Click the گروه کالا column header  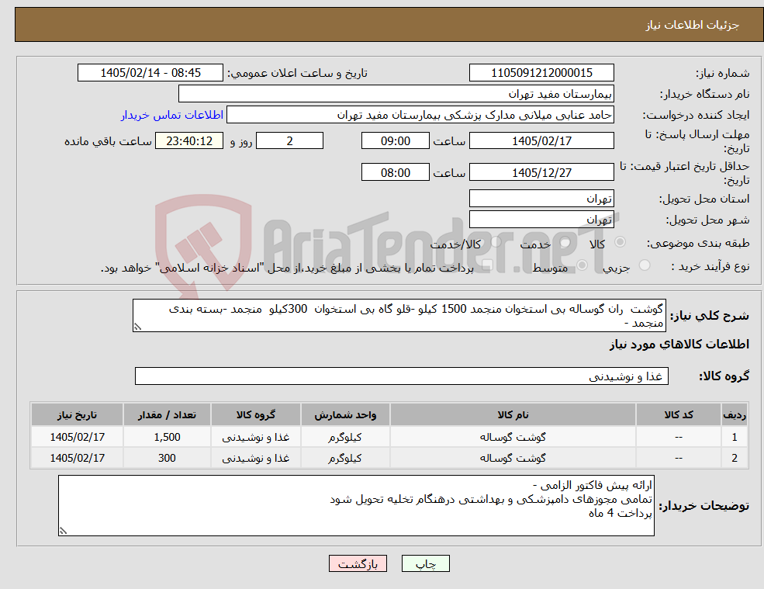[255, 414]
